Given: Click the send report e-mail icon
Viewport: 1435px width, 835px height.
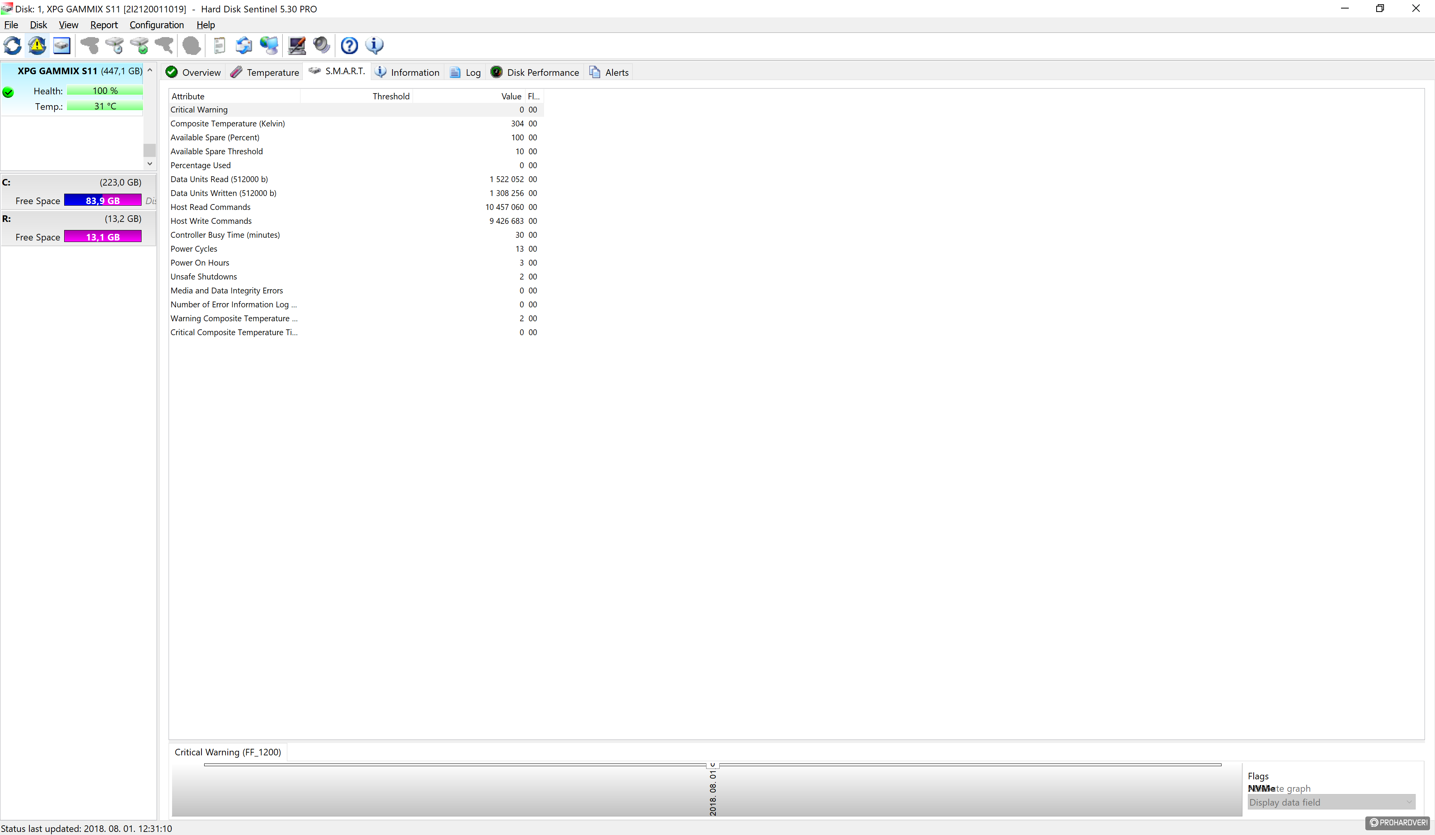Looking at the screenshot, I should 244,46.
